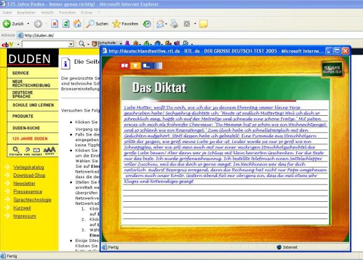This screenshot has height=260, width=363.
Task: Open the History/Media globe-clock icon
Action: click(x=147, y=24)
